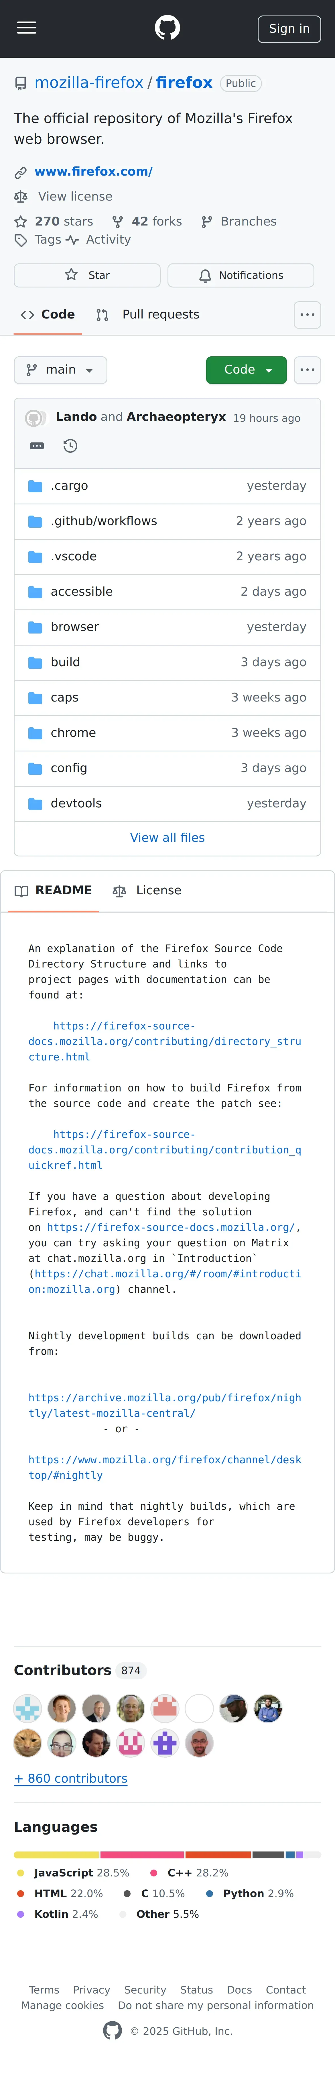335x2077 pixels.
Task: Expand the green Code dropdown
Action: tap(247, 370)
